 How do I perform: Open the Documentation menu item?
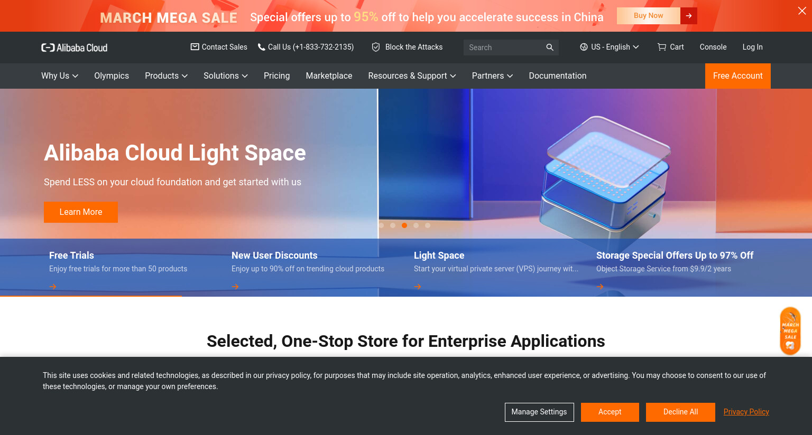[558, 76]
